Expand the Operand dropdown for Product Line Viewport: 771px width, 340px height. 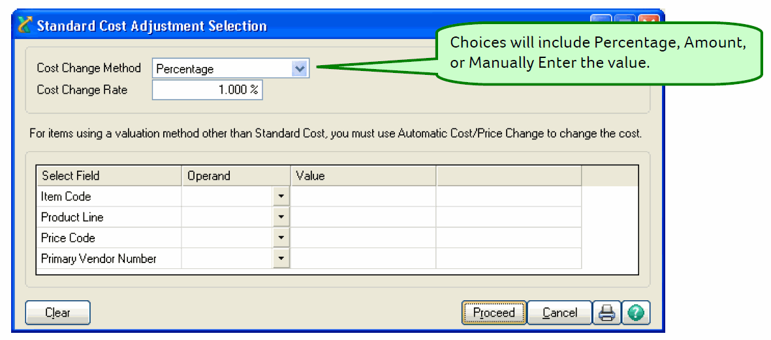[x=281, y=217]
